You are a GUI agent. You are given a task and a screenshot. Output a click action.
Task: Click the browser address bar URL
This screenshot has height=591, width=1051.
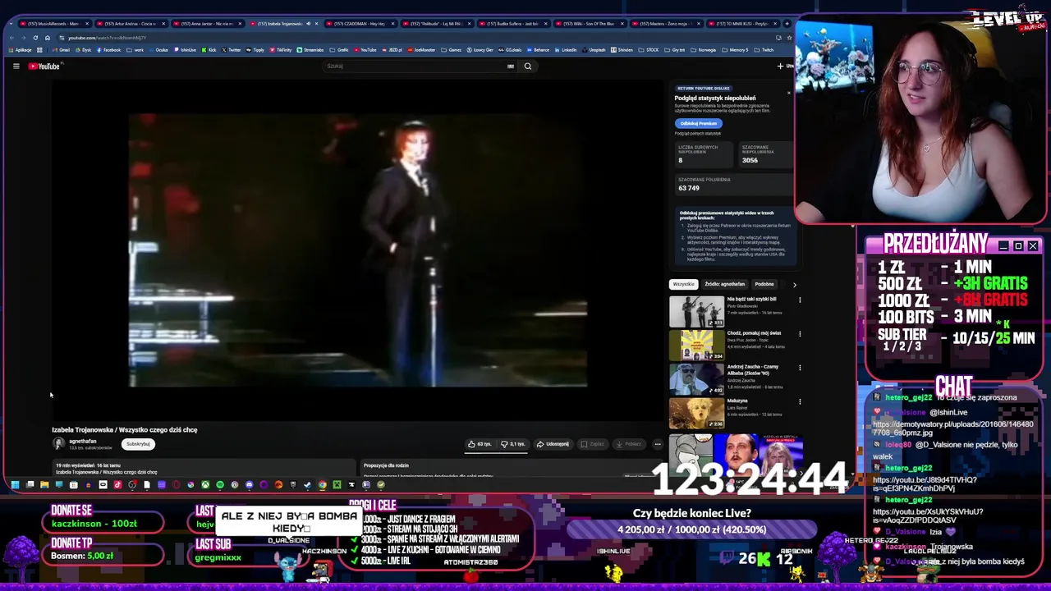(107, 38)
